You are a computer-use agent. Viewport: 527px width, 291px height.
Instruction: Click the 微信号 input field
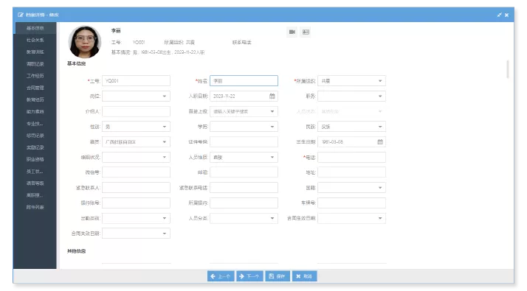(x=136, y=172)
